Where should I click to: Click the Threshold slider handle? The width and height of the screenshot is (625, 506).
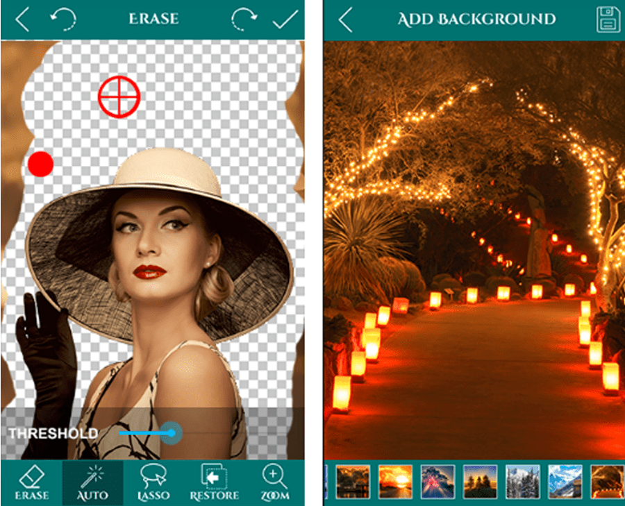coord(172,432)
